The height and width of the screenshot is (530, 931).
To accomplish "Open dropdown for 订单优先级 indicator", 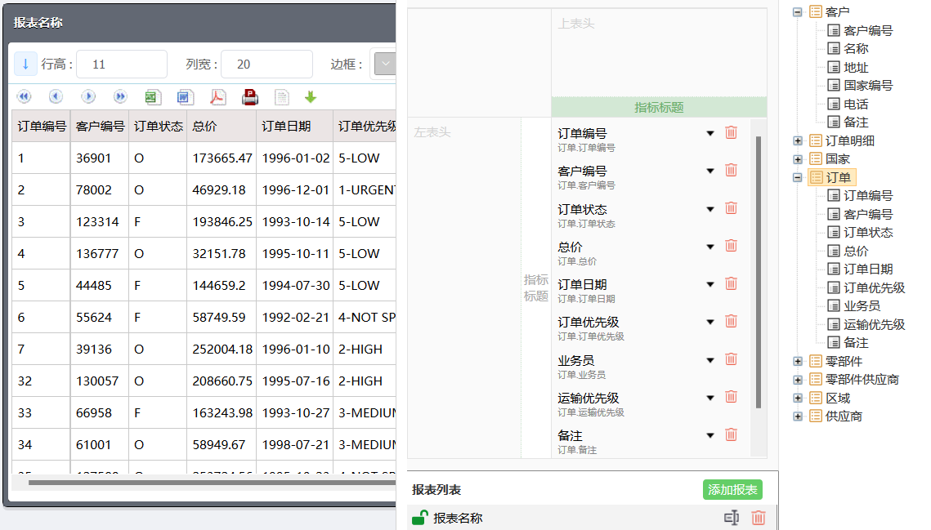I will [710, 323].
